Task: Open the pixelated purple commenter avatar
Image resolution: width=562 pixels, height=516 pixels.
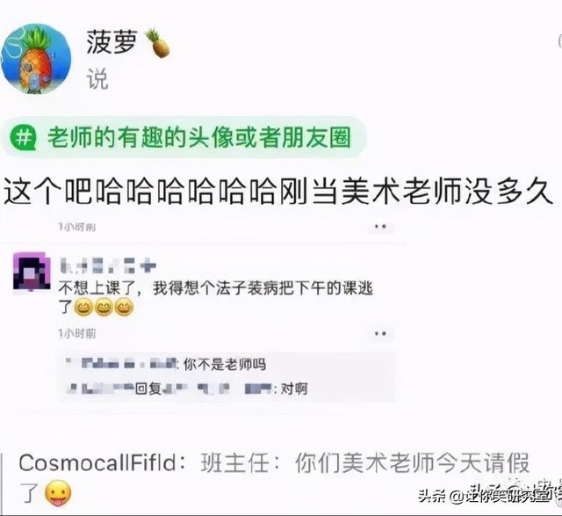Action: [x=32, y=271]
